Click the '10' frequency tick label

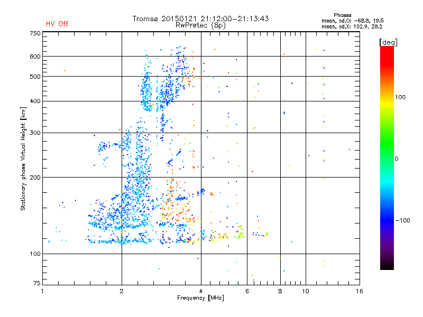pyautogui.click(x=306, y=291)
